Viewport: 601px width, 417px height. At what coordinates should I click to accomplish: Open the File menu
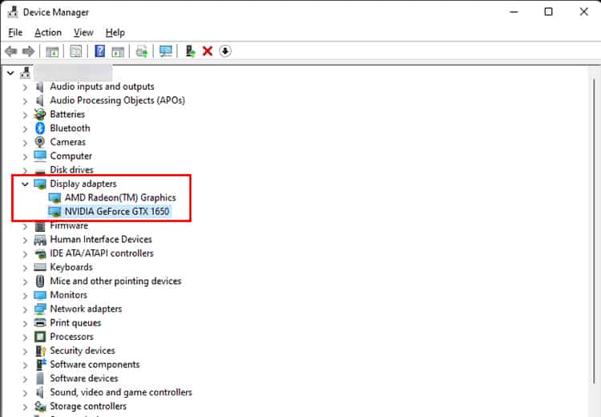(15, 33)
